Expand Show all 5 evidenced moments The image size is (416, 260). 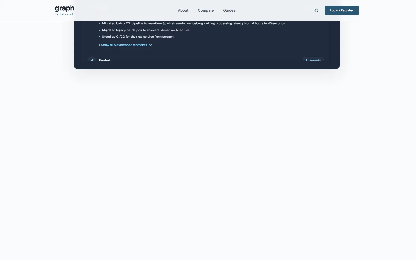[x=125, y=45]
